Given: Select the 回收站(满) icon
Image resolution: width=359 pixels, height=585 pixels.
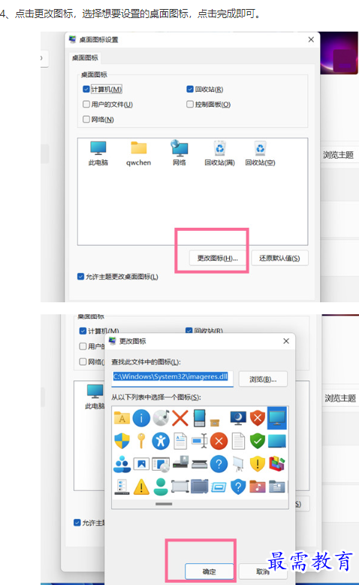Looking at the screenshot, I should tap(219, 153).
